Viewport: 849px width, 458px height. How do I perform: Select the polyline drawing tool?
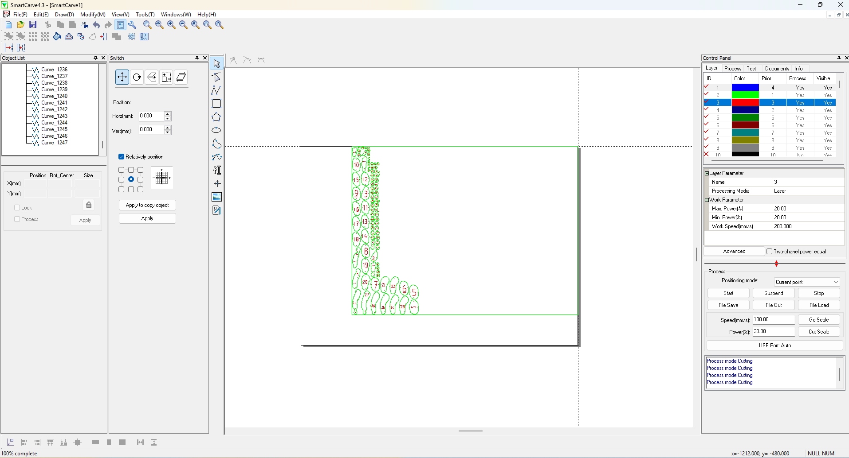tap(216, 90)
